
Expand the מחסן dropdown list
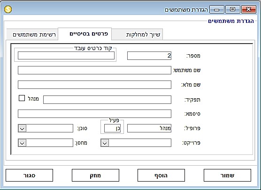coord(22,143)
